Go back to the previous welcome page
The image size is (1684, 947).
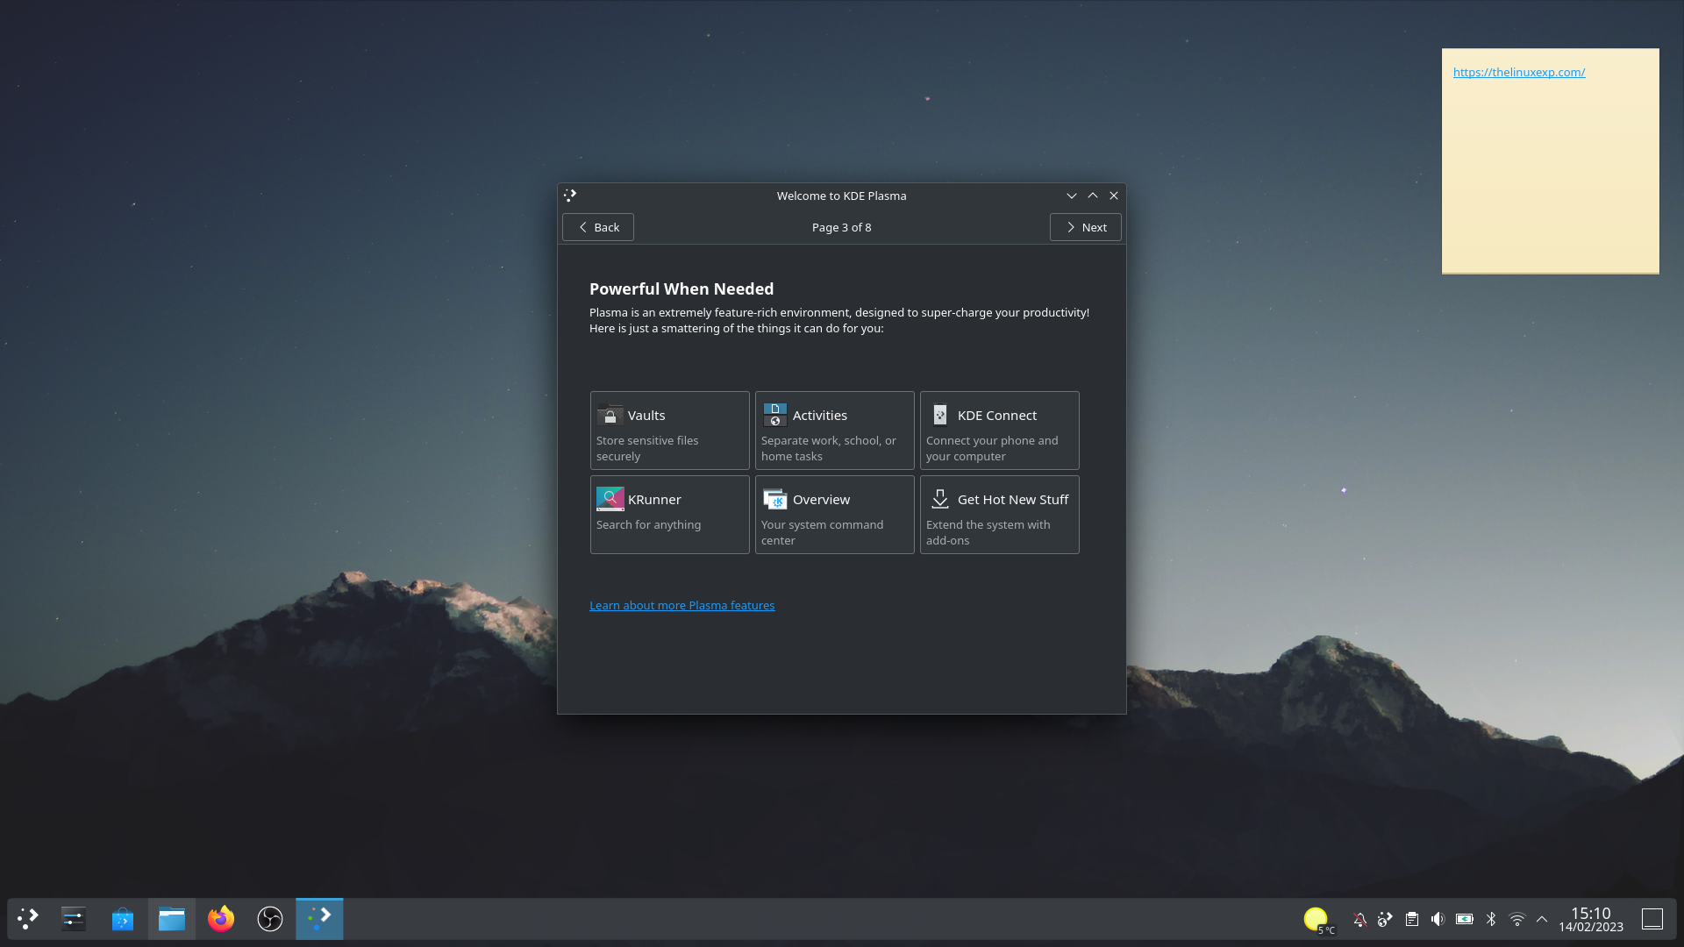pos(598,227)
